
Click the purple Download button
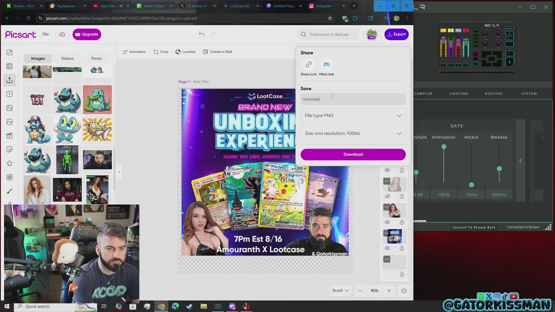(353, 154)
